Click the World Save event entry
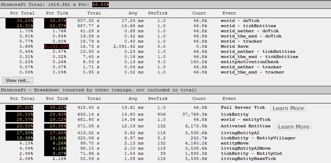The image size is (331, 163). coord(234,46)
